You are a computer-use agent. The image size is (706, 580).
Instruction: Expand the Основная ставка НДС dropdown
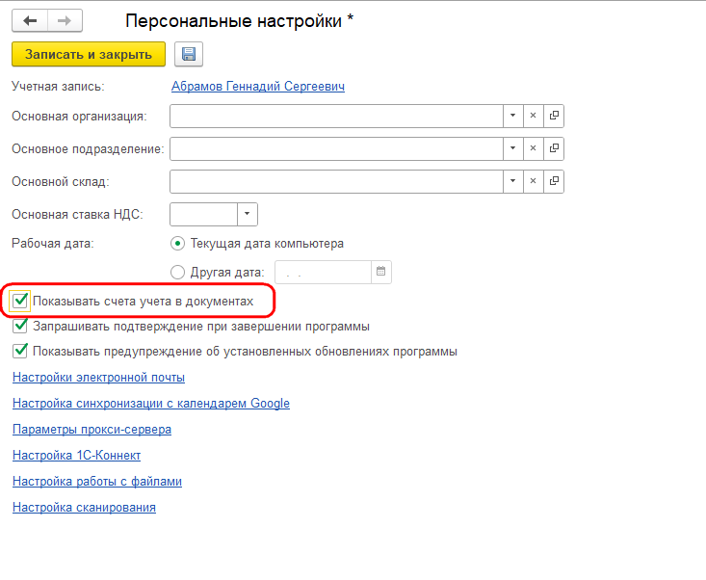click(248, 214)
